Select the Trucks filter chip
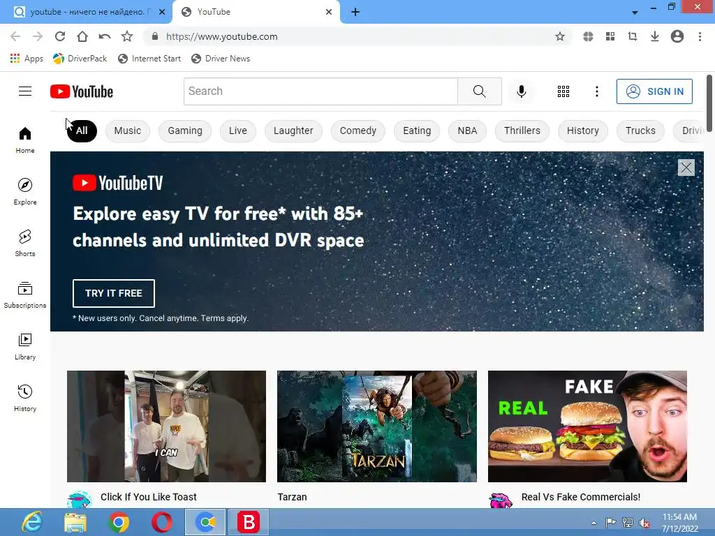The image size is (715, 536). click(x=640, y=131)
